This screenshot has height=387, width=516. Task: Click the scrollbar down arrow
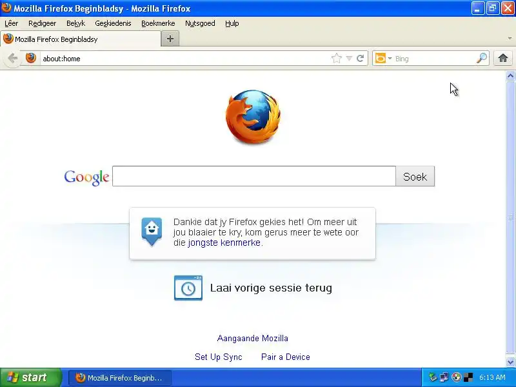pyautogui.click(x=510, y=362)
